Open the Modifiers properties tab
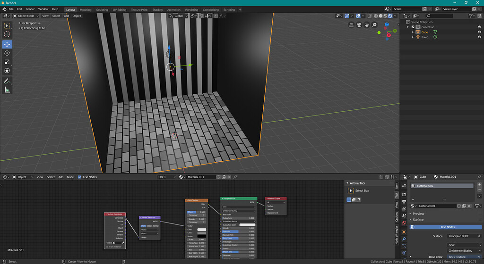 pos(404,239)
